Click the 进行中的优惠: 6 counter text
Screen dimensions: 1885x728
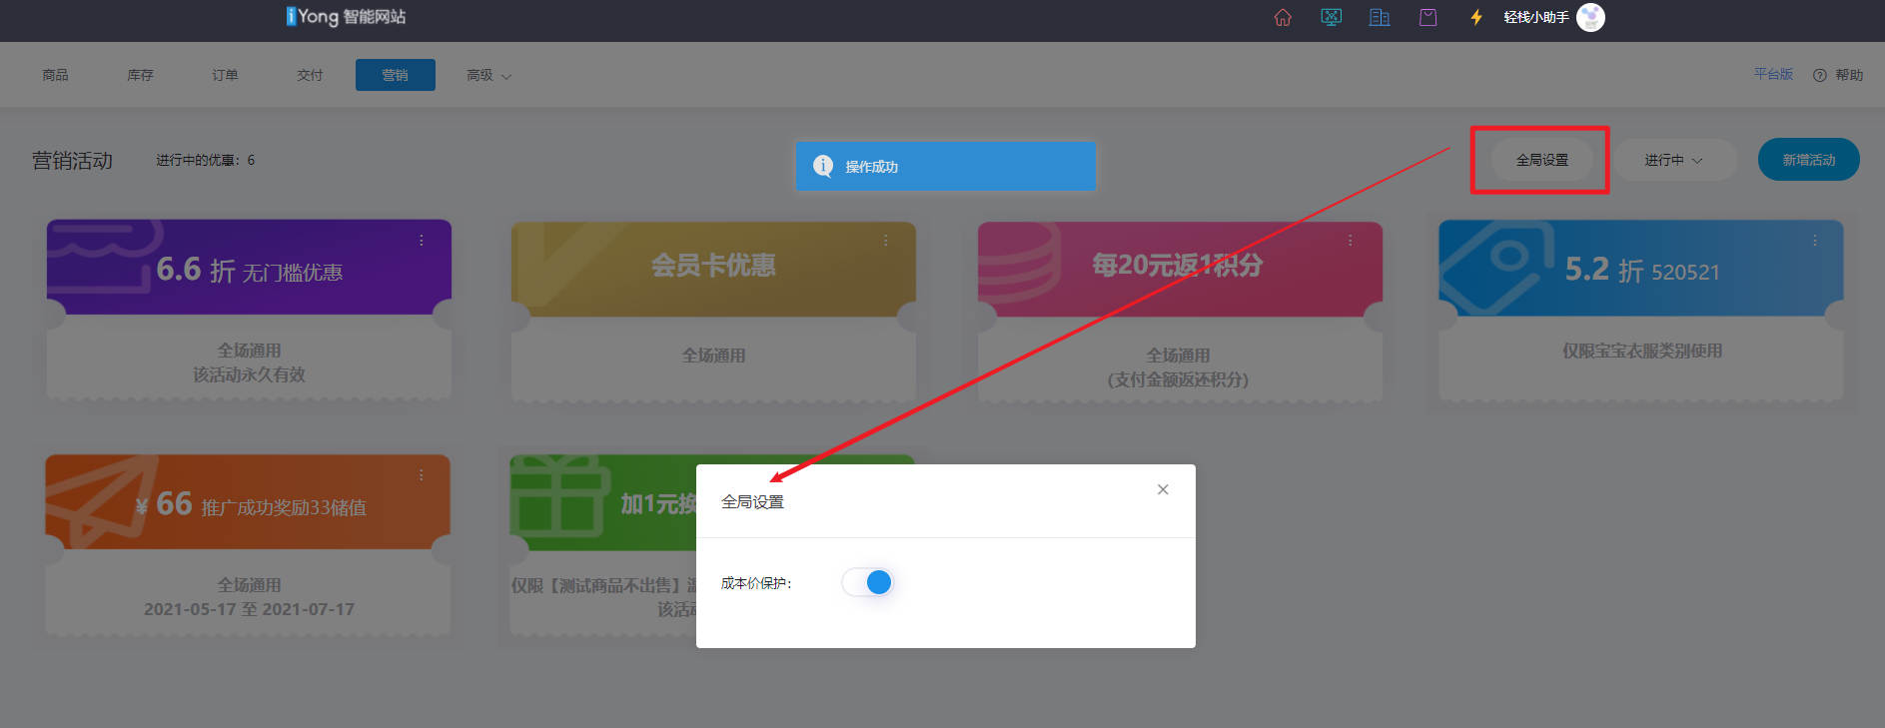click(205, 160)
